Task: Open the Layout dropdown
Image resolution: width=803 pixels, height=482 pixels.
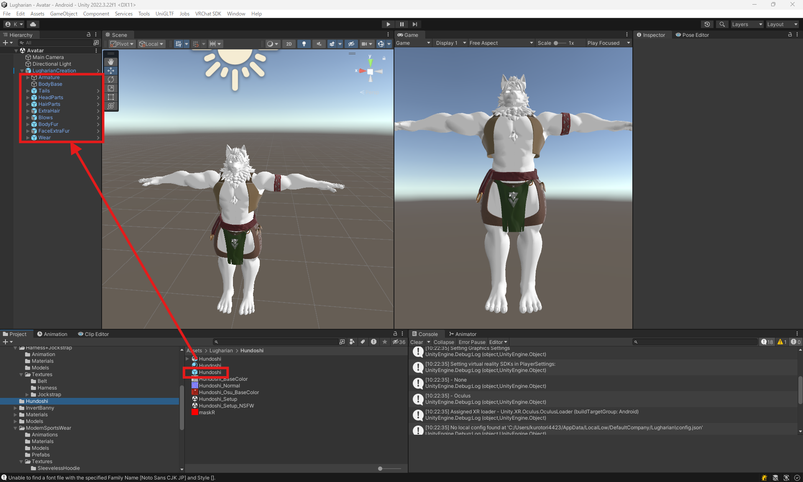Action: (782, 24)
